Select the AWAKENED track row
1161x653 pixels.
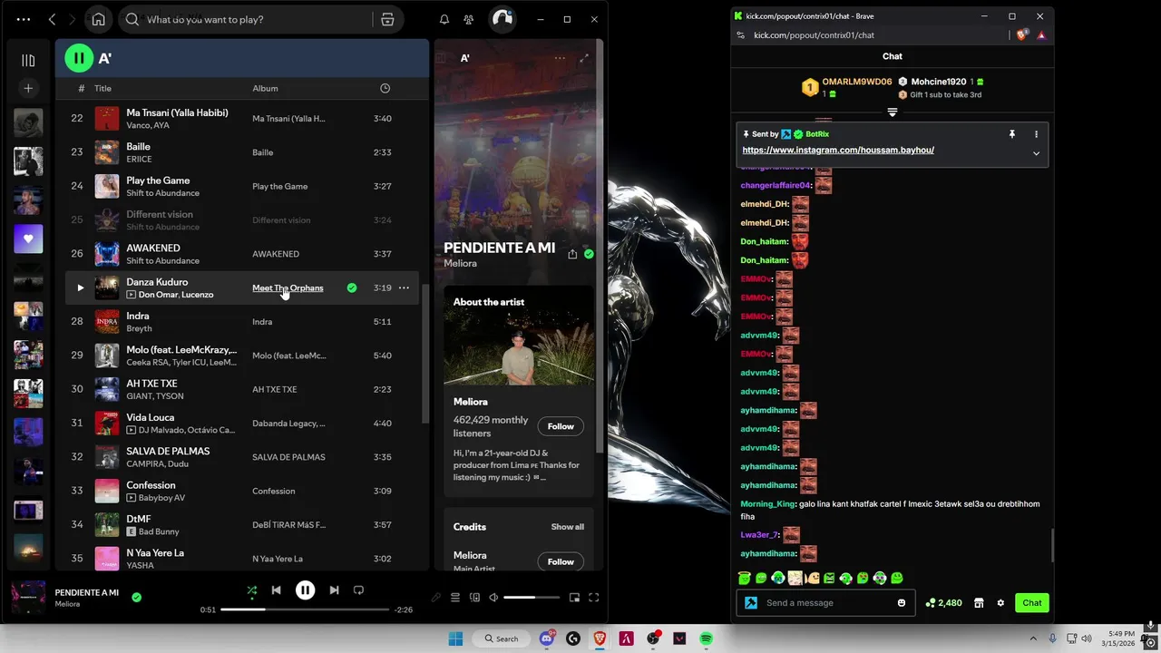pos(240,254)
